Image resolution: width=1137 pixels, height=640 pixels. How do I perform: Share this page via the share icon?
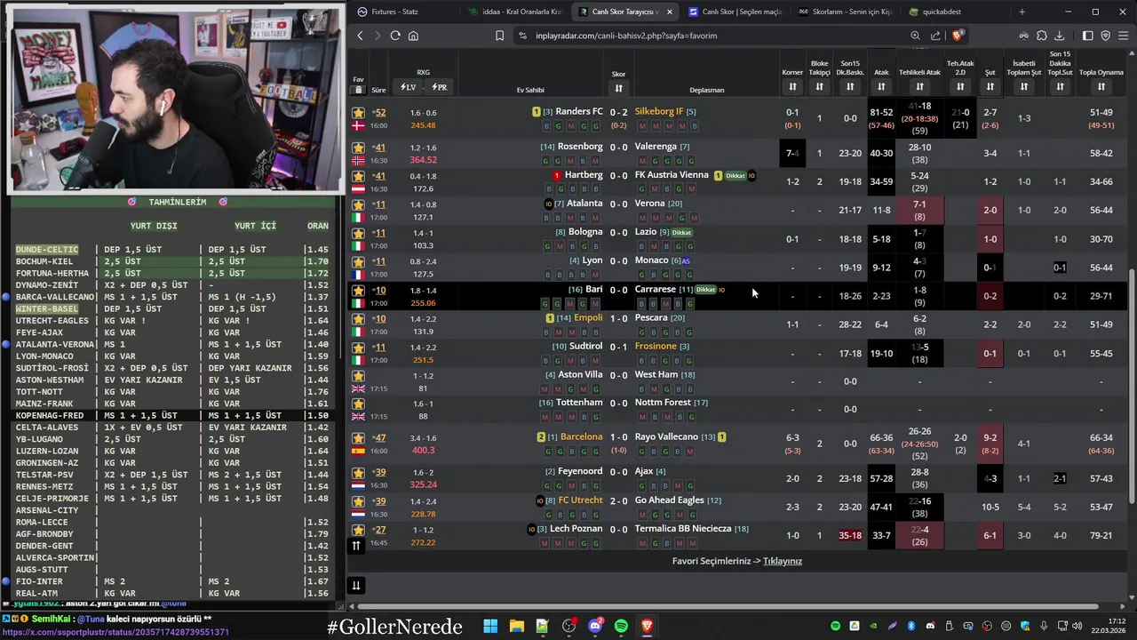[935, 36]
